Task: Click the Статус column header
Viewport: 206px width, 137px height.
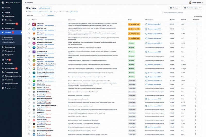Action: 130,20
